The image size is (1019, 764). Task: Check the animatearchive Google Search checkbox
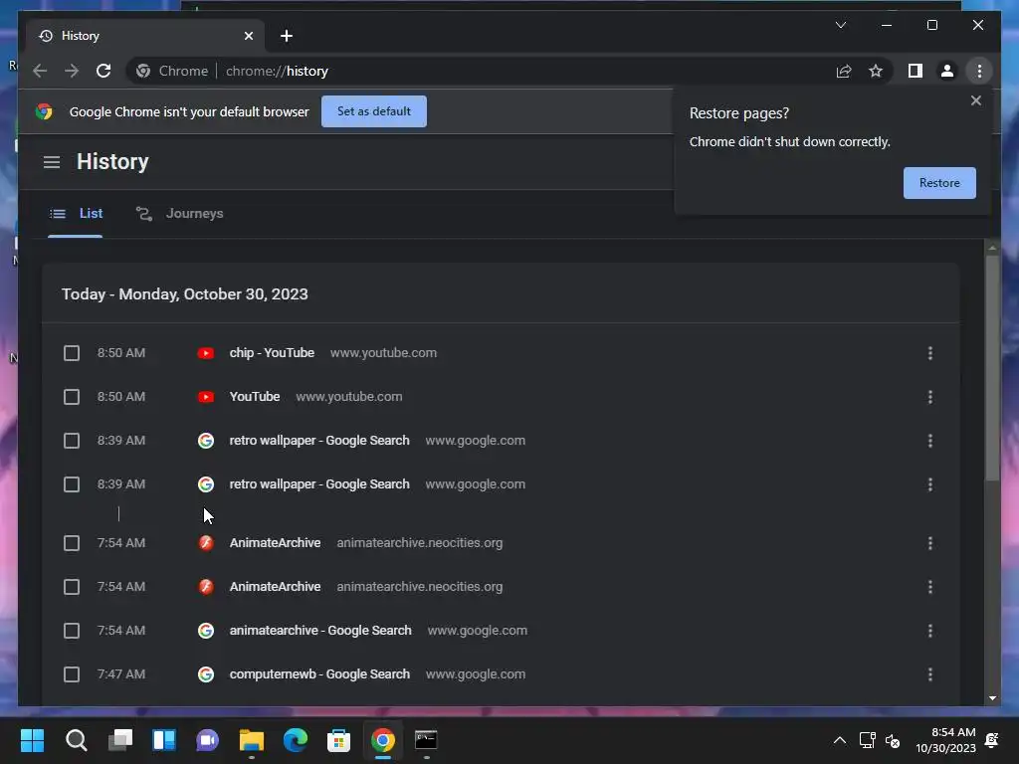72,630
